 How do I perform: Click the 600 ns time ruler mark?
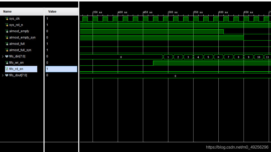(x=223, y=12)
